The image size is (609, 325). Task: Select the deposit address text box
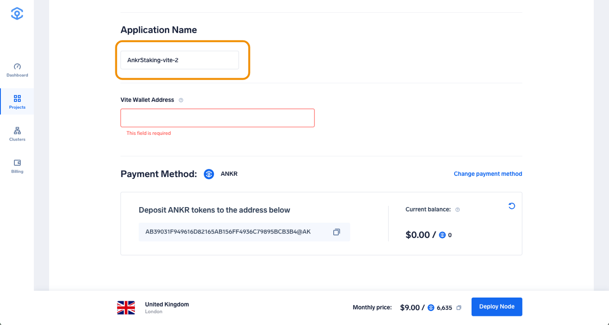pos(244,232)
